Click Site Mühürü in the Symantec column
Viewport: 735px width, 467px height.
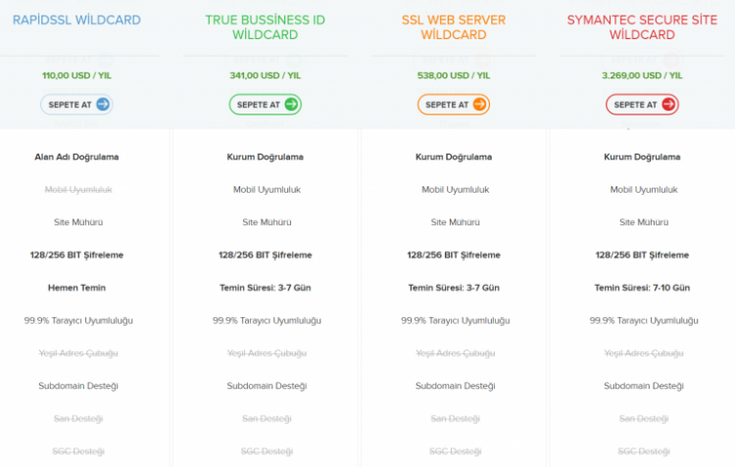point(642,222)
